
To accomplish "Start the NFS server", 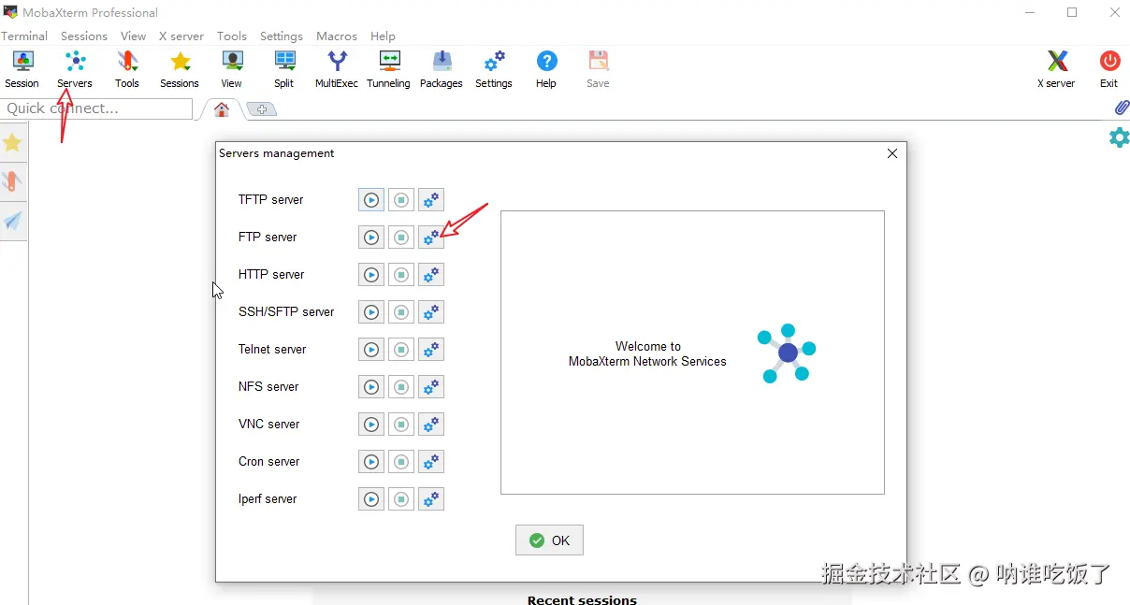I will (x=371, y=387).
